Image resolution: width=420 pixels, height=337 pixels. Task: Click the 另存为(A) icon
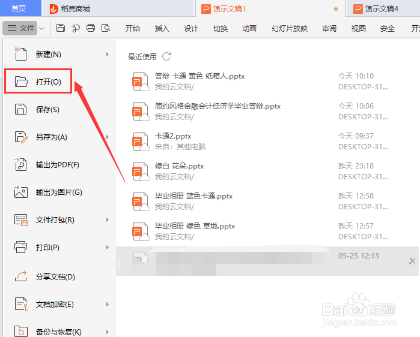pos(21,137)
